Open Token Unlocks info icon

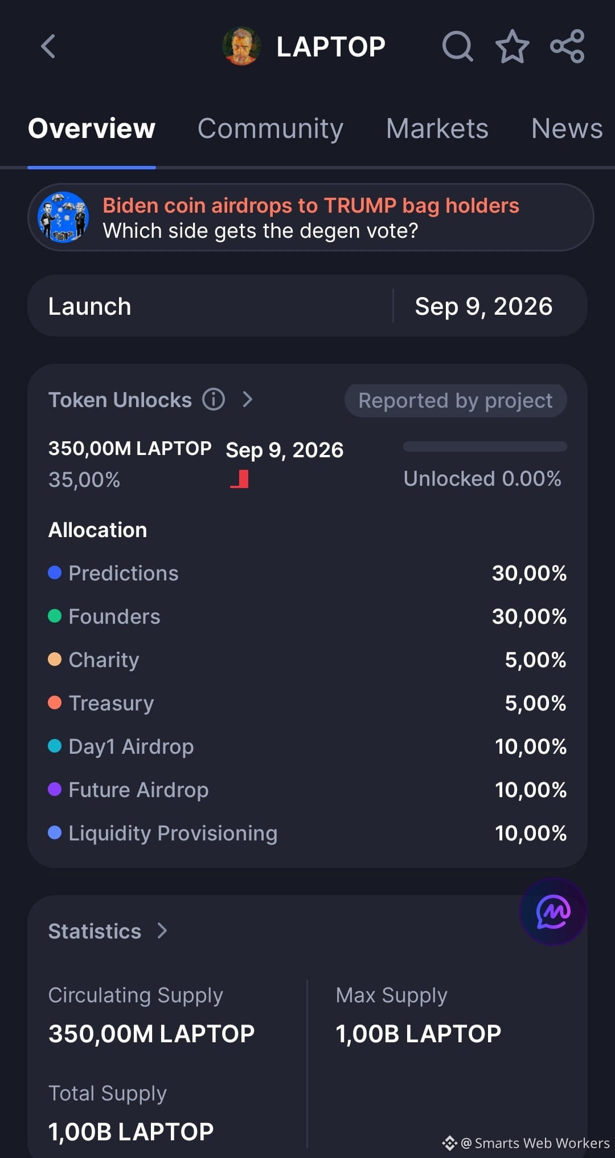214,399
